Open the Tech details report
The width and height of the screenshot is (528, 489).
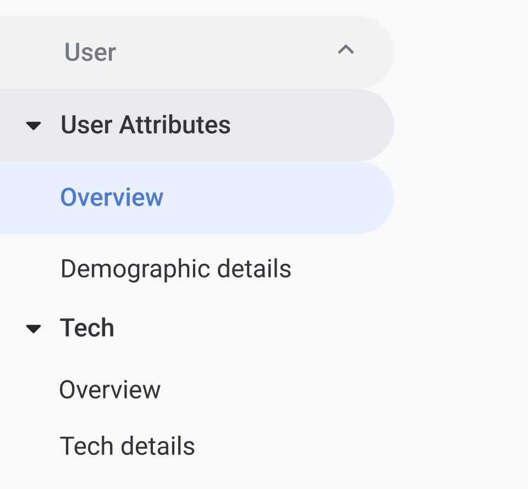(127, 446)
